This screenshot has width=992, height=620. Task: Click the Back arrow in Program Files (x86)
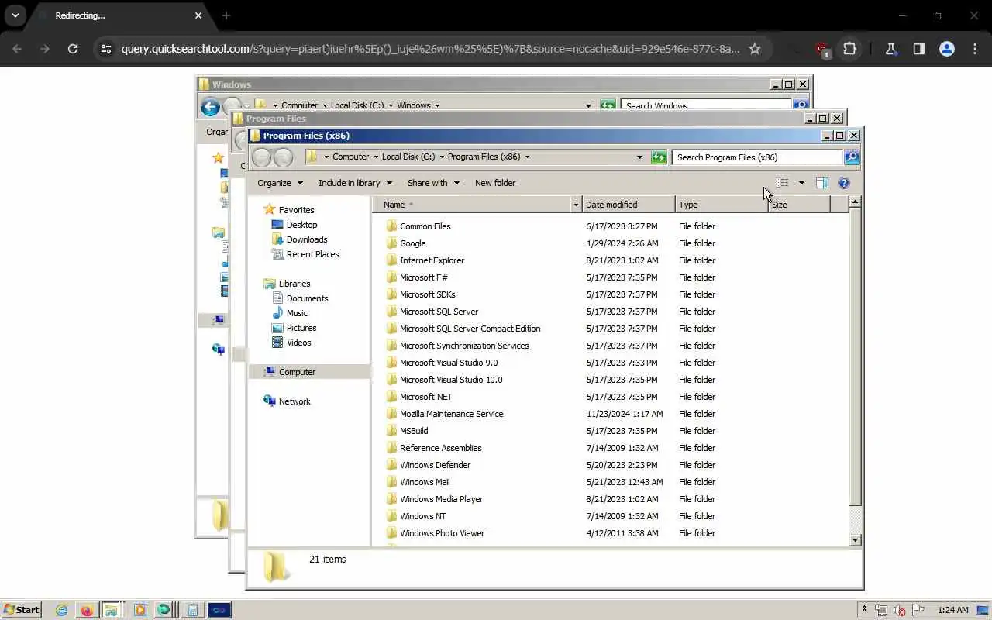[262, 157]
